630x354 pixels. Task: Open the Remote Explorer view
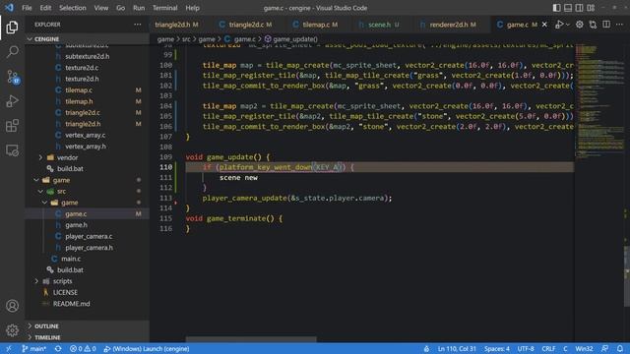[12, 150]
